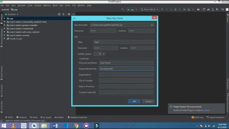This screenshot has width=229, height=129.
Task: Open the Terminal tool window tab
Action: (21, 117)
